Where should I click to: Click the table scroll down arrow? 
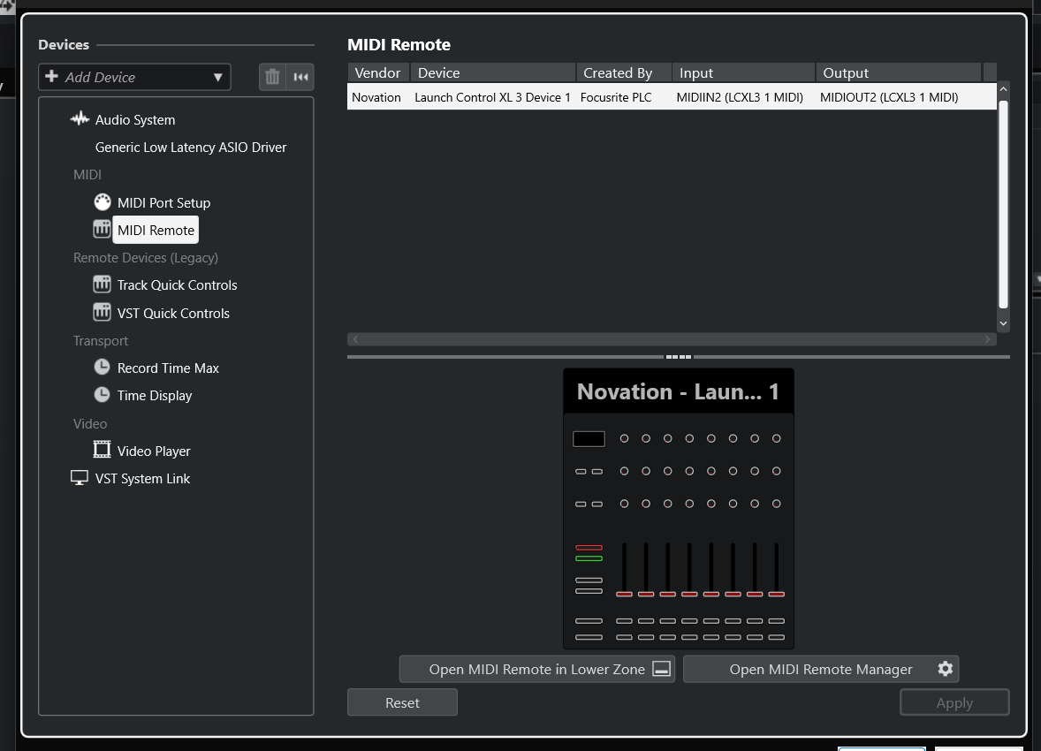(1003, 323)
